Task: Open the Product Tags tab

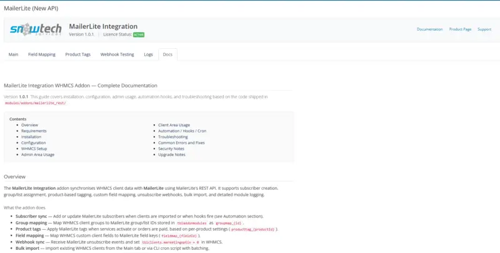Action: pyautogui.click(x=77, y=54)
